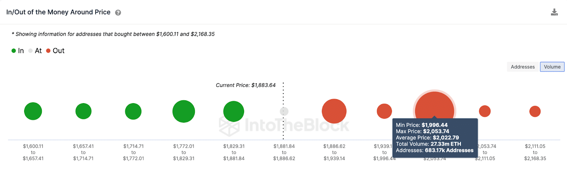Viewport: 567px width, 174px height.
Task: Click the $1,600.11 to $1,657.41 axis label
Action: (33, 152)
